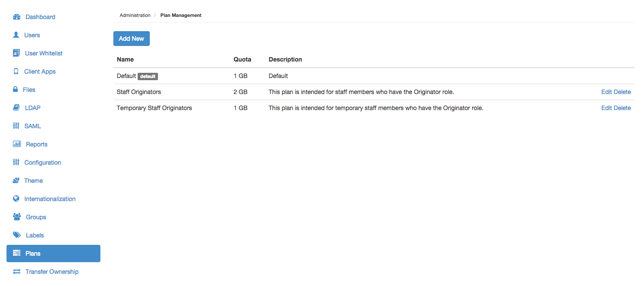Delete the Temporary Staff Originators plan
The height and width of the screenshot is (286, 641).
(622, 108)
